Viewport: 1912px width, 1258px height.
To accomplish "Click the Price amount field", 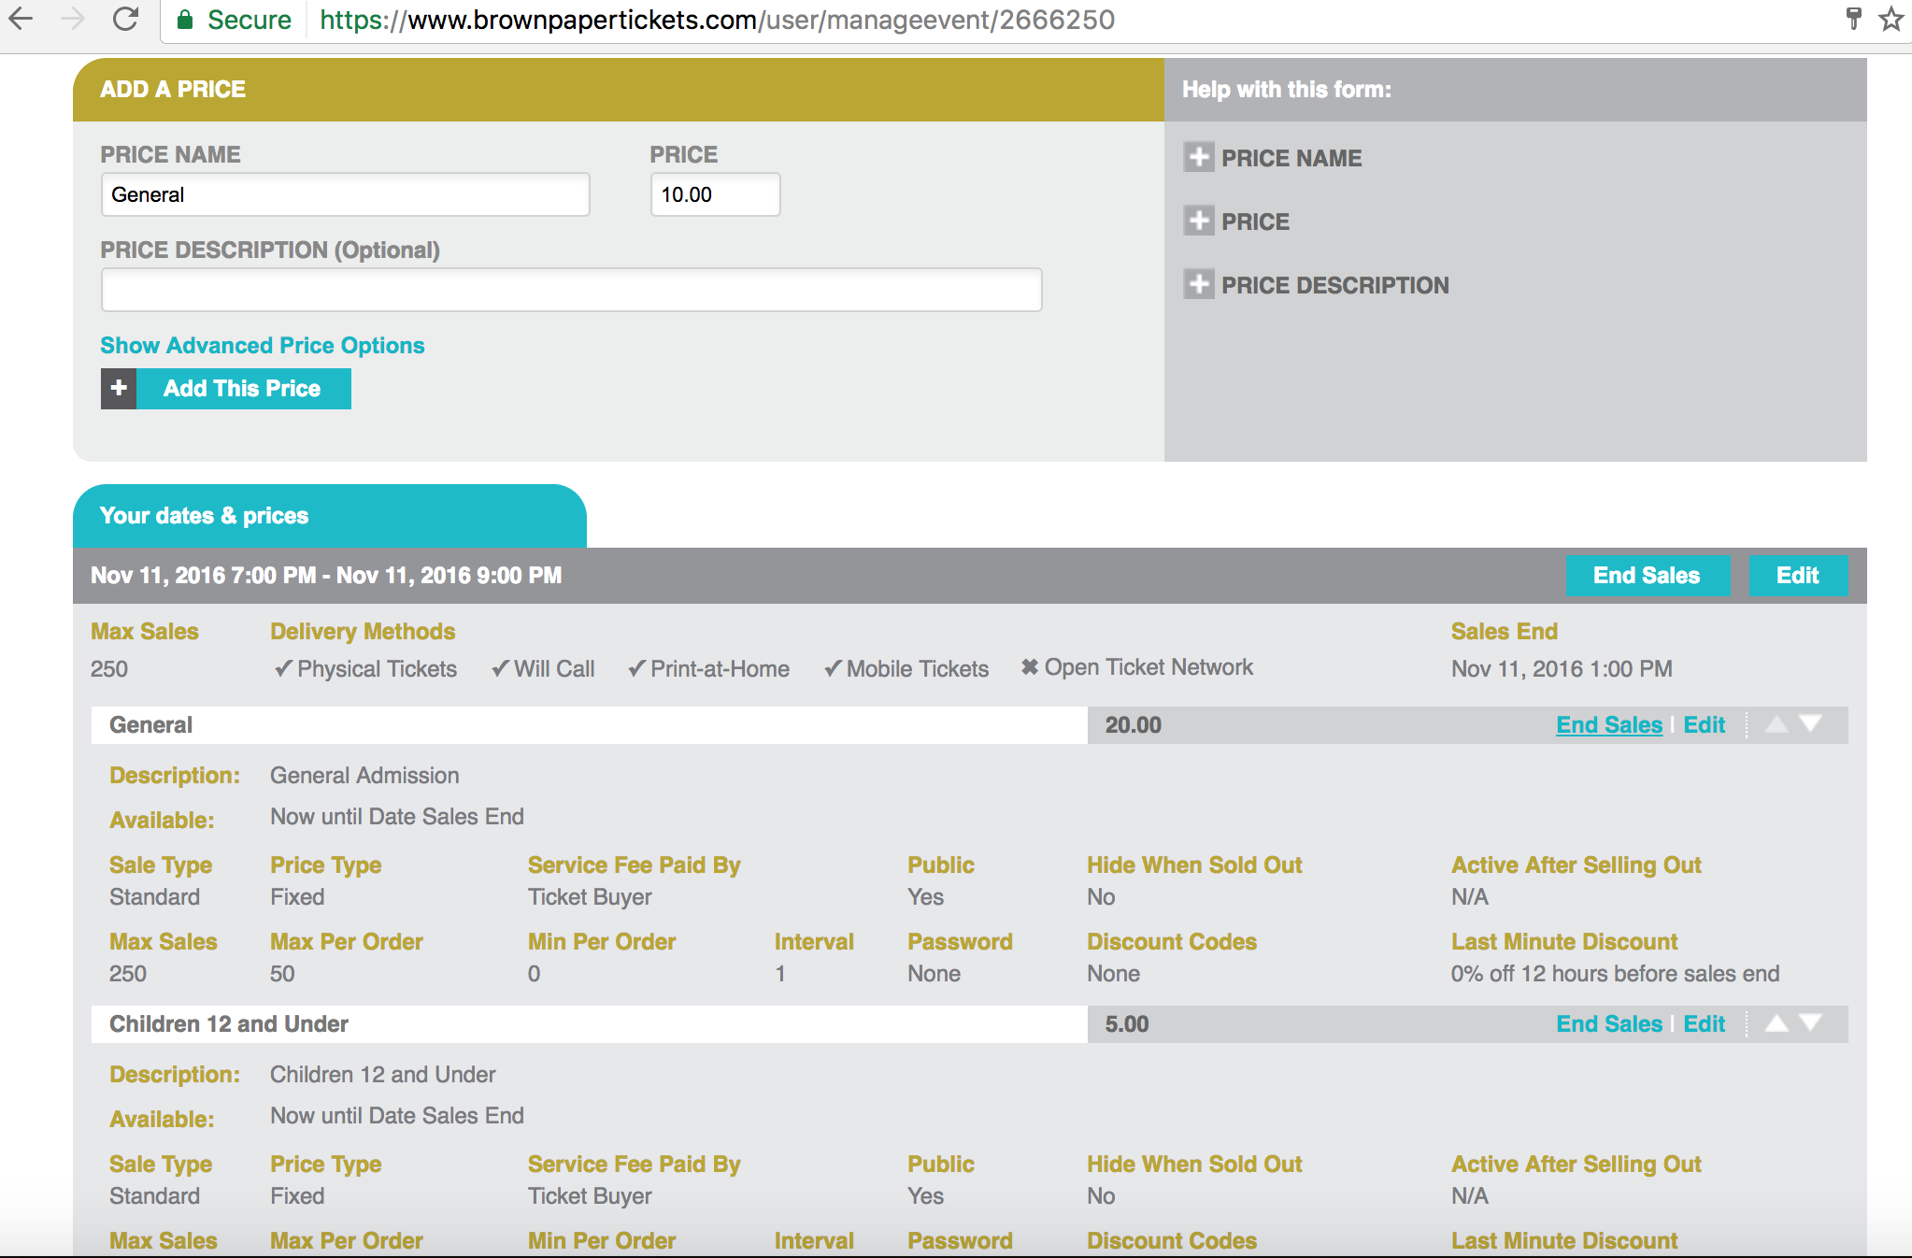I will click(x=716, y=194).
